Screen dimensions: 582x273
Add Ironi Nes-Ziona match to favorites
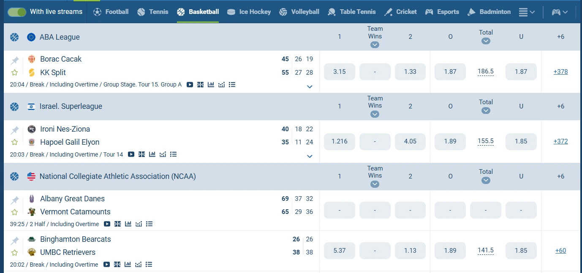(x=15, y=142)
